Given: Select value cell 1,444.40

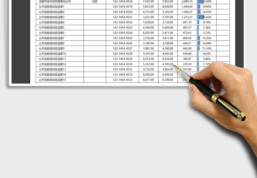Looking at the screenshot, I should click(187, 7).
